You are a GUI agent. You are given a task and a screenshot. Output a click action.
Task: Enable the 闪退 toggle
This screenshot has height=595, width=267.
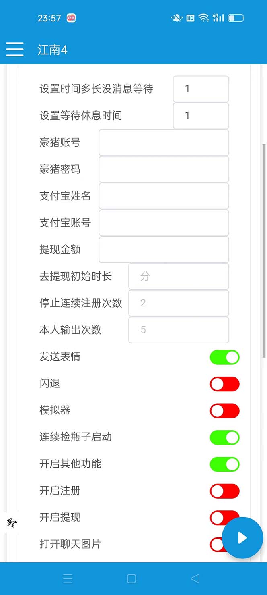[224, 384]
